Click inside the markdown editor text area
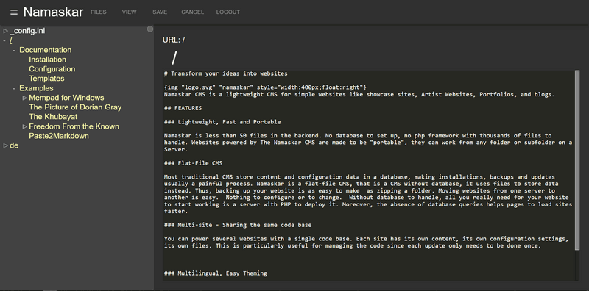This screenshot has height=291, width=589. click(369, 176)
